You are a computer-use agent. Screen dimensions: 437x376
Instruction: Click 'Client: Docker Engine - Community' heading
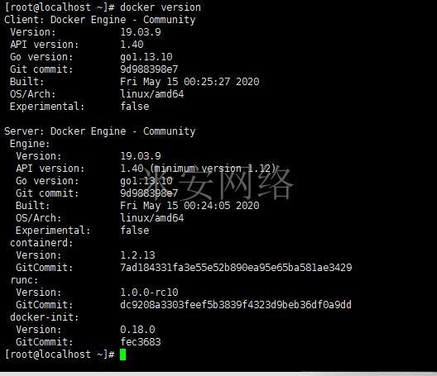[x=100, y=20]
